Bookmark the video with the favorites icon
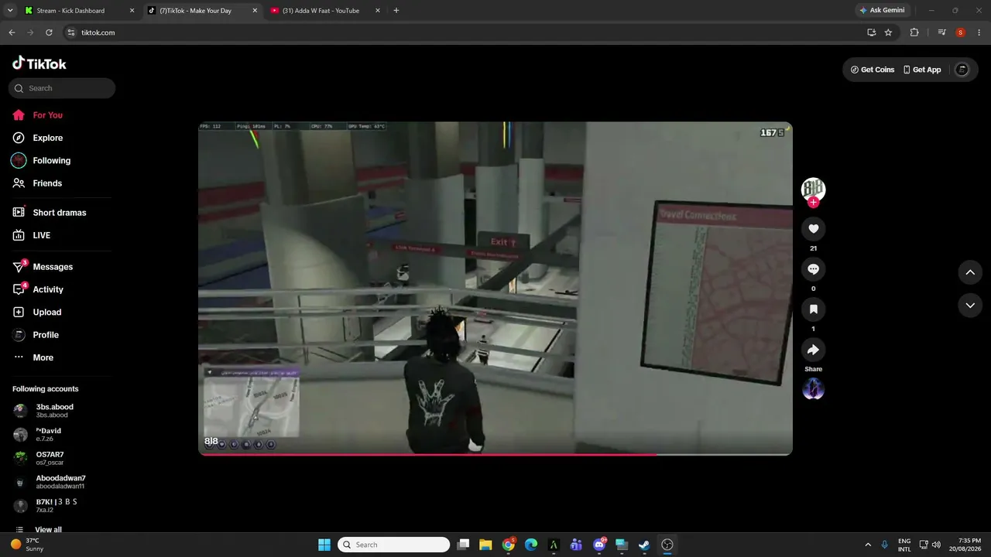This screenshot has width=991, height=557. pos(813,309)
